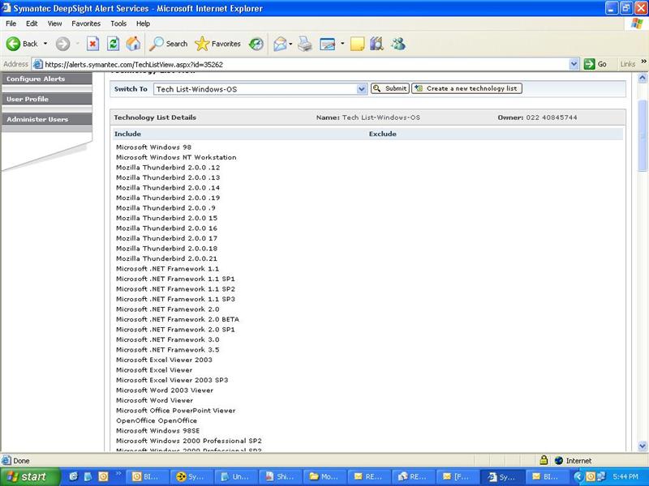Go to the Home page icon
This screenshot has width=649, height=486.
click(133, 44)
